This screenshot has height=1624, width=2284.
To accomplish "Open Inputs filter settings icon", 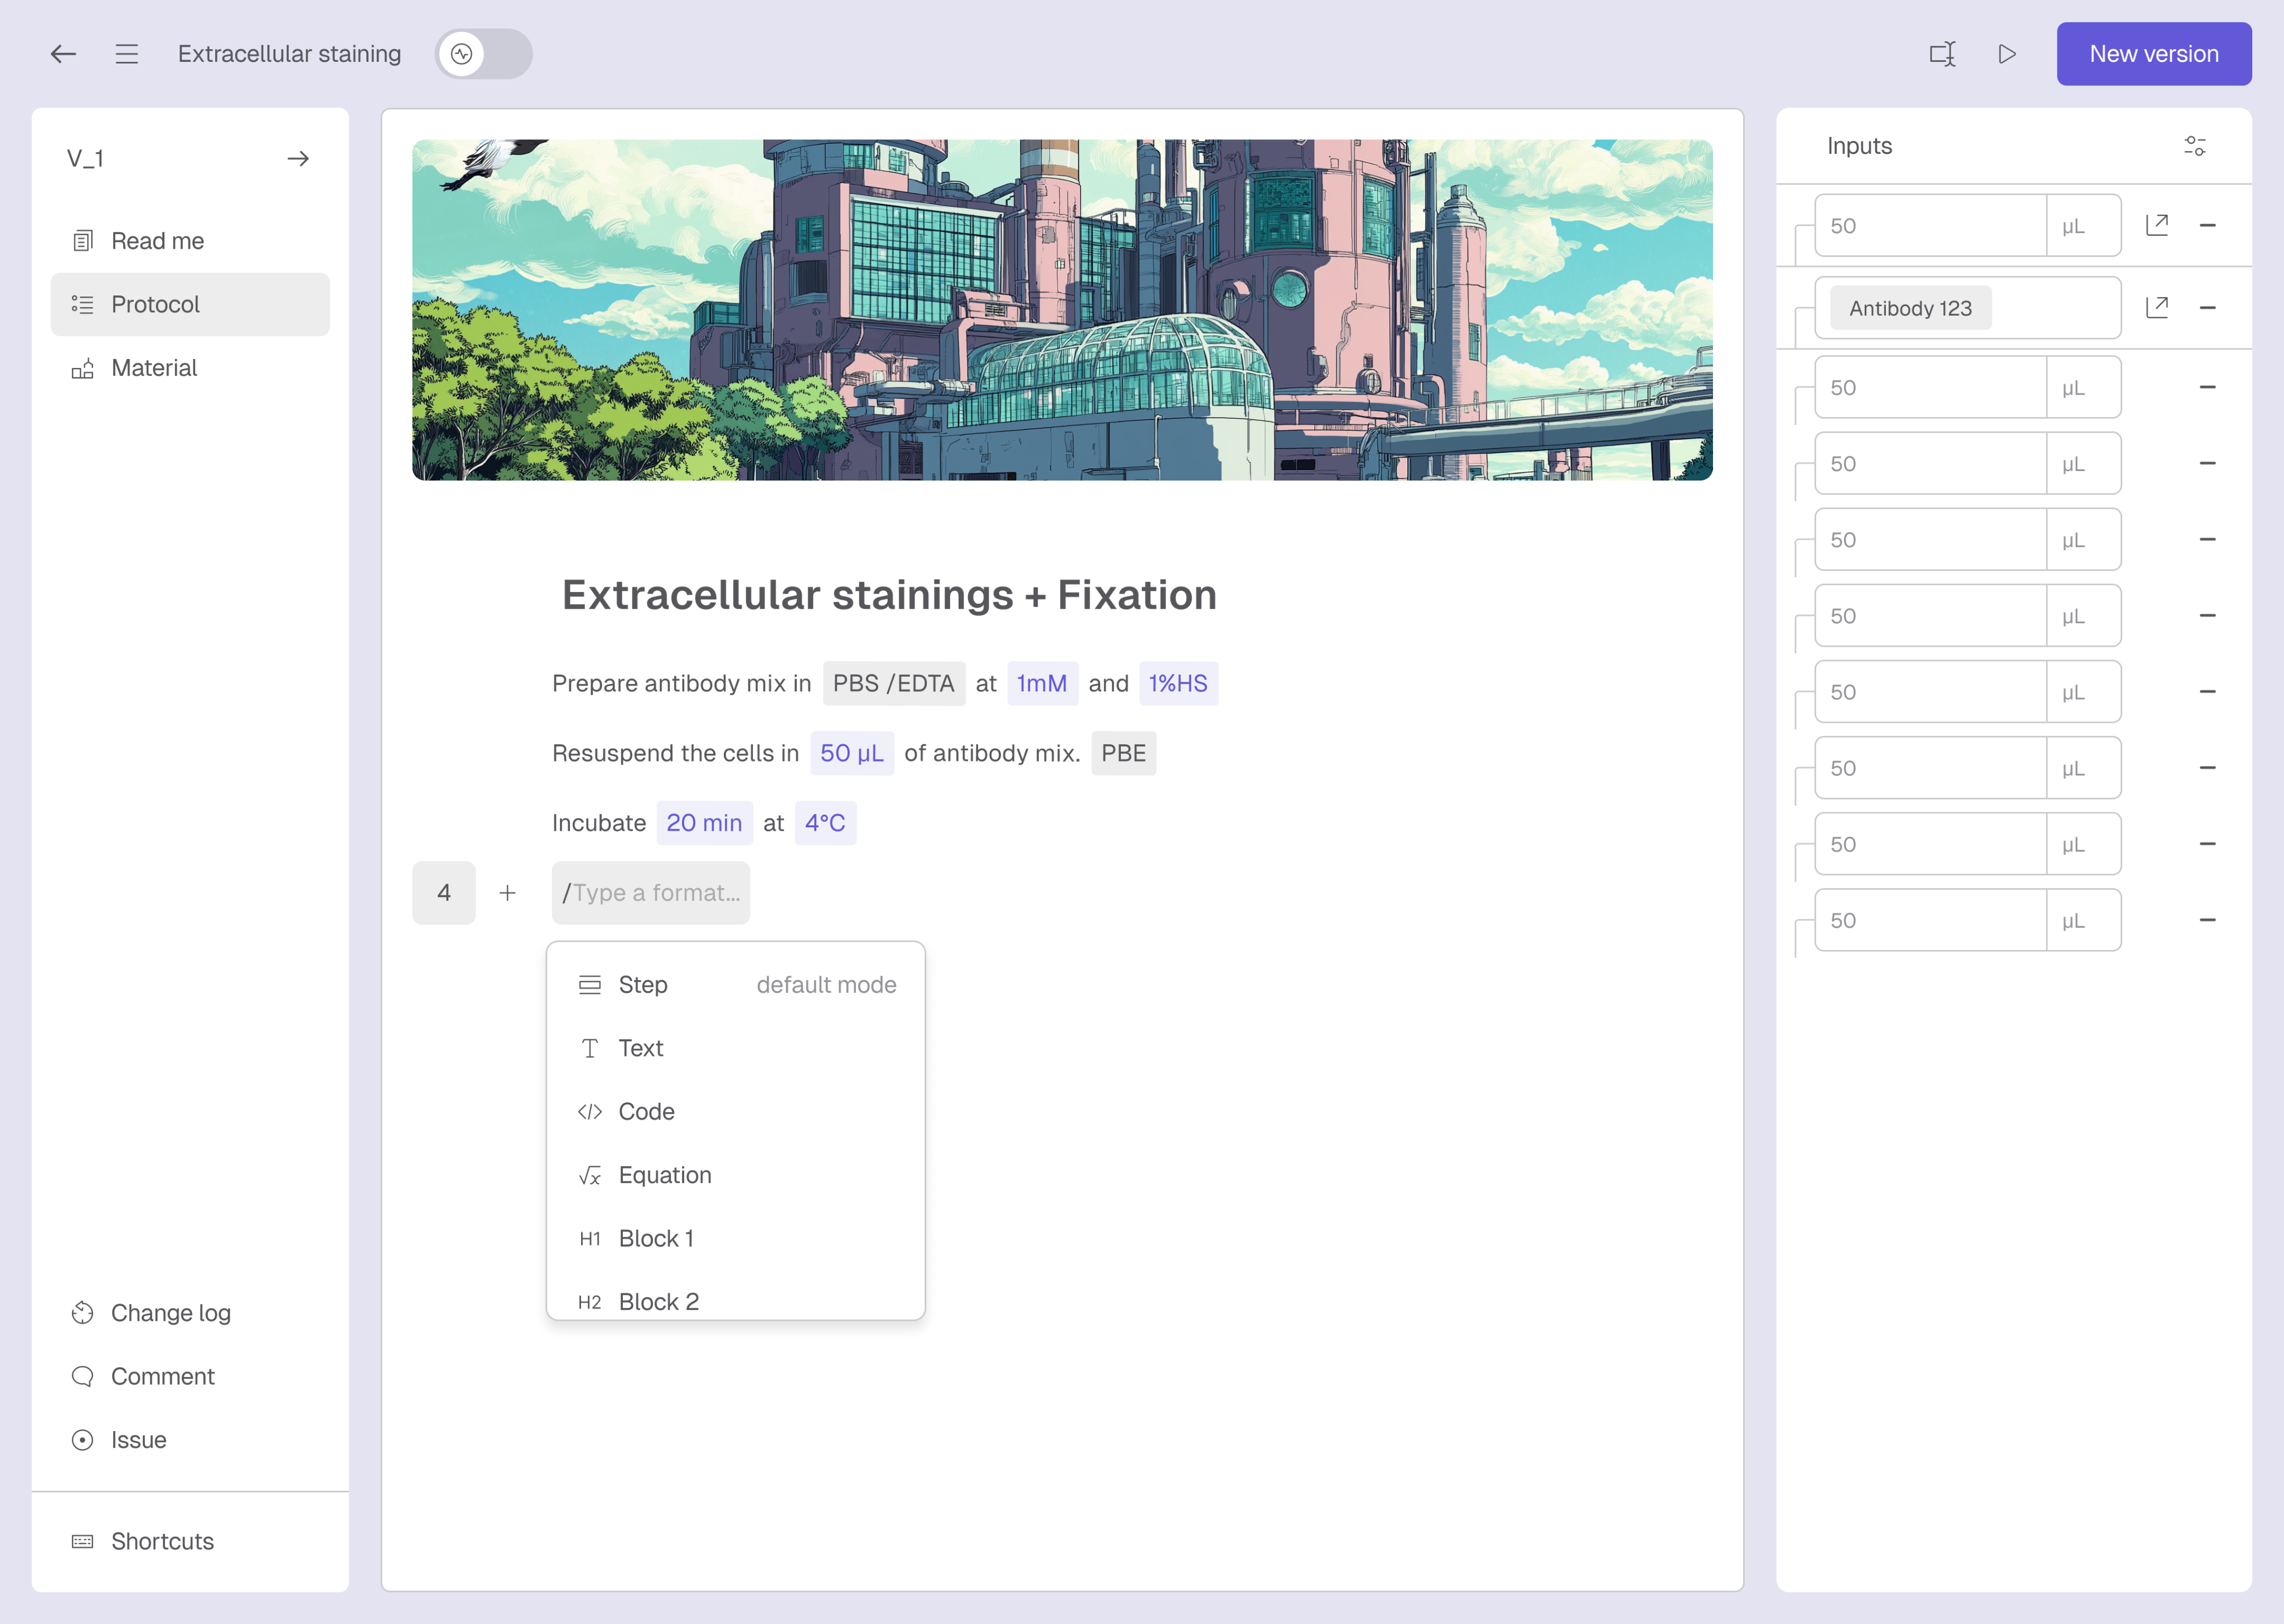I will [x=2194, y=146].
